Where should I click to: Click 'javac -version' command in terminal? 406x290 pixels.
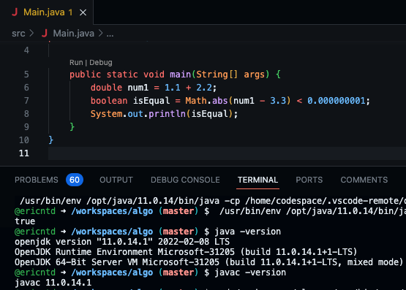[x=250, y=272]
